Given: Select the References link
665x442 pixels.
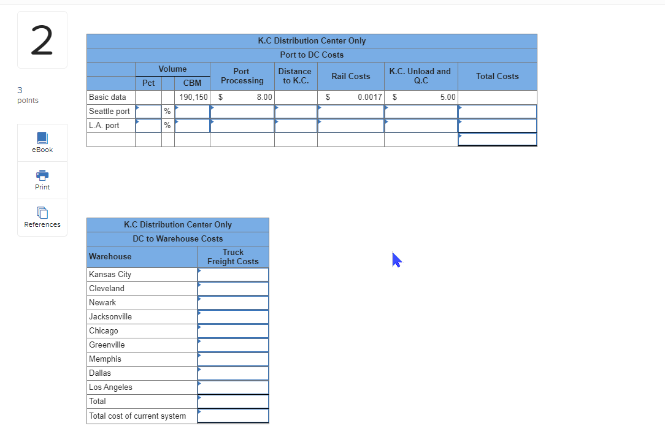Looking at the screenshot, I should pos(42,224).
